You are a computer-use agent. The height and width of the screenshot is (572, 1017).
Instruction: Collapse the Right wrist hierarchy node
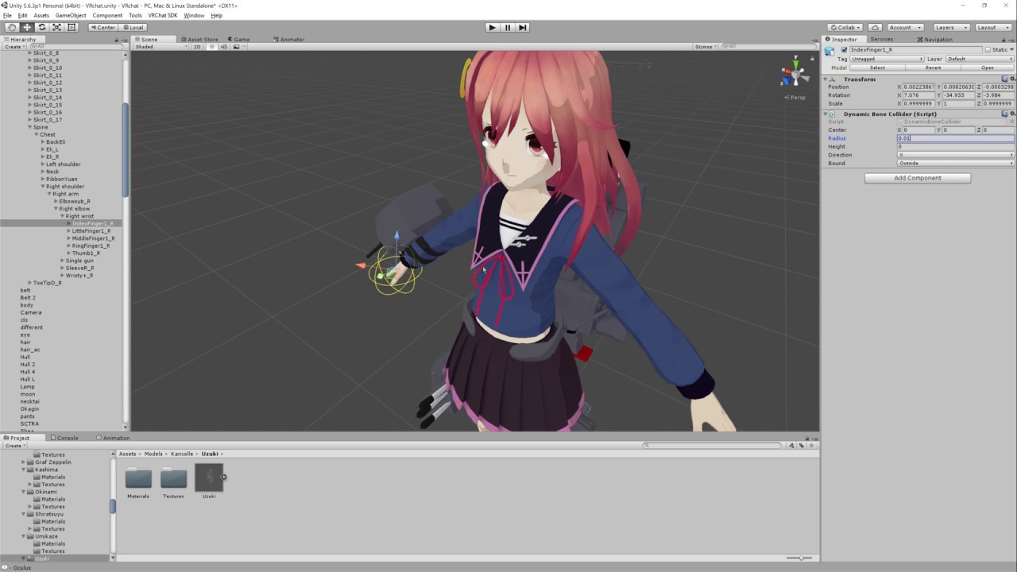pos(62,216)
